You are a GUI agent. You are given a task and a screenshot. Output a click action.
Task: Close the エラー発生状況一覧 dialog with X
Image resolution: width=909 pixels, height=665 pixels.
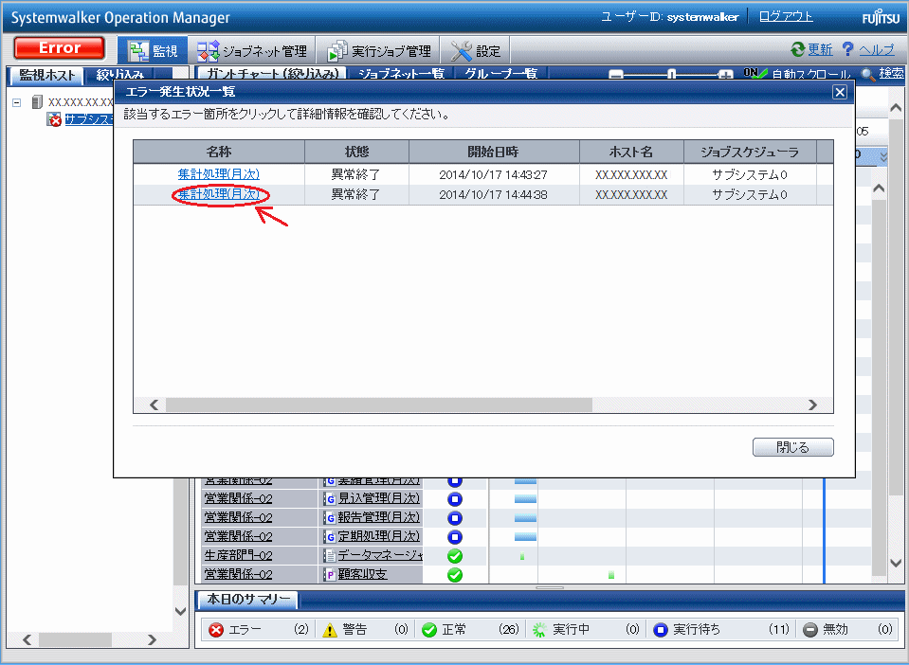(x=840, y=92)
